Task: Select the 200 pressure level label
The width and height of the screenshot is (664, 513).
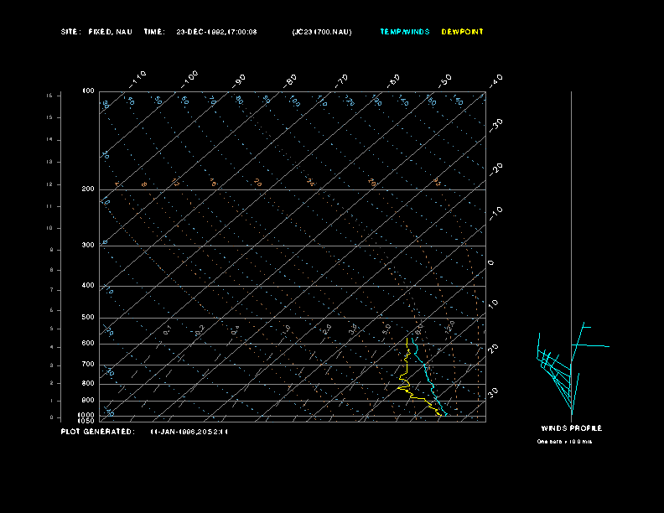Action: pos(88,189)
